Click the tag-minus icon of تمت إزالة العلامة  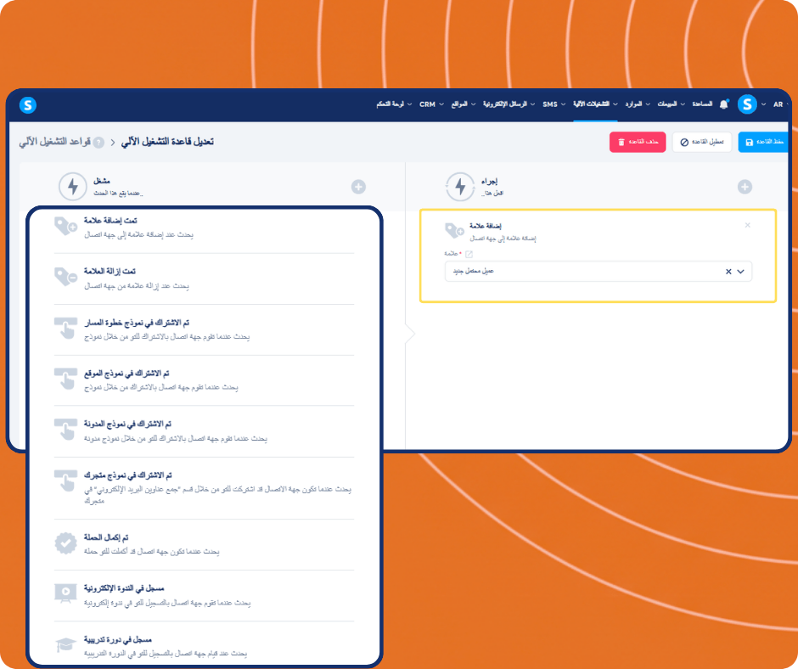point(65,277)
